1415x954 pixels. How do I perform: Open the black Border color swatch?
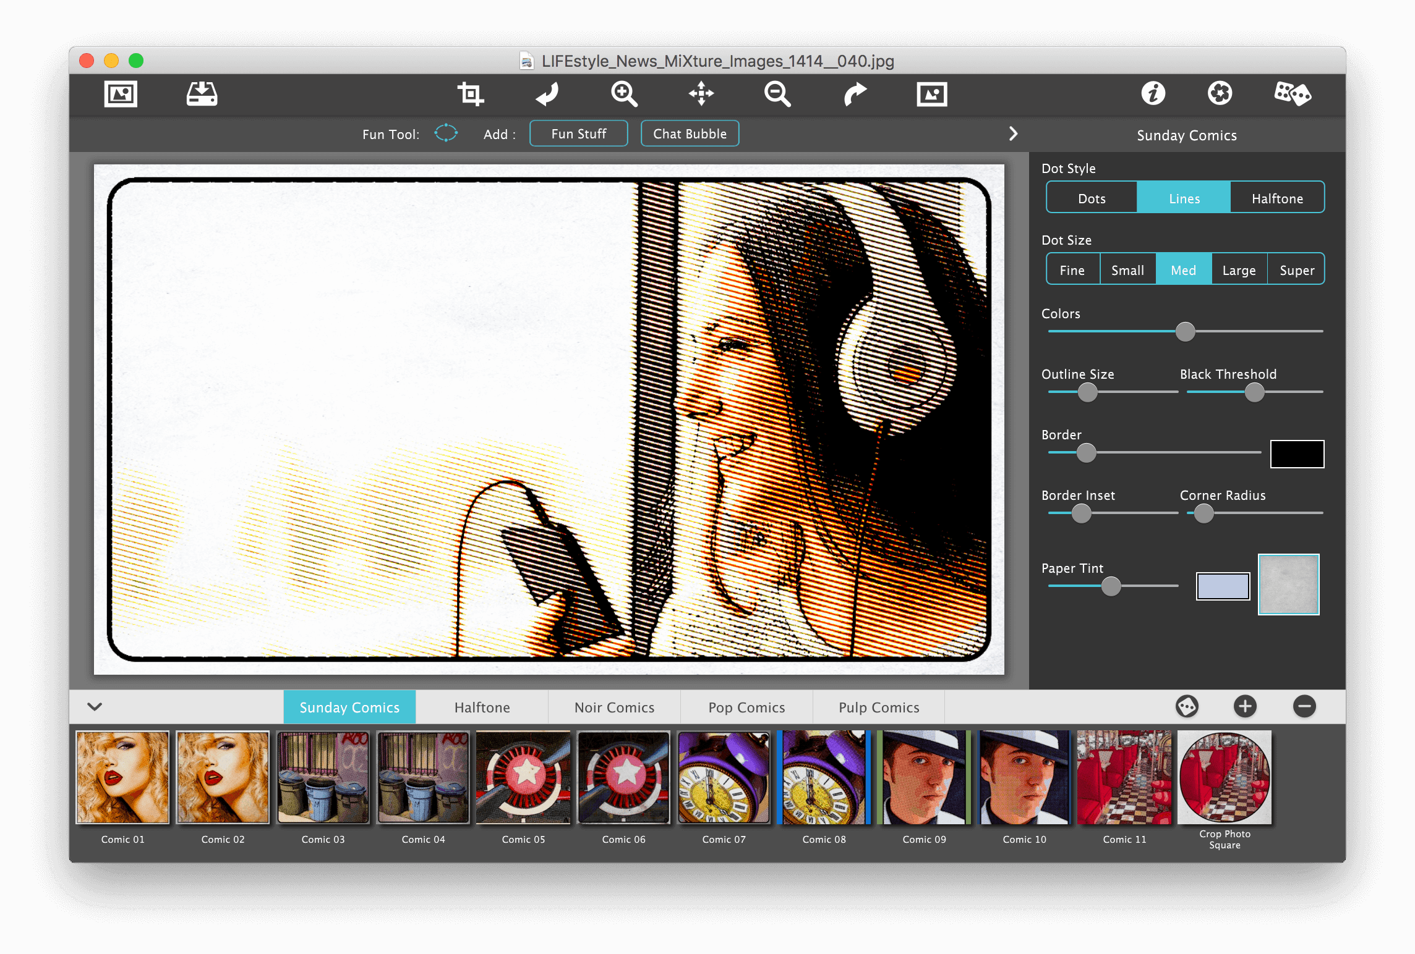tap(1297, 454)
